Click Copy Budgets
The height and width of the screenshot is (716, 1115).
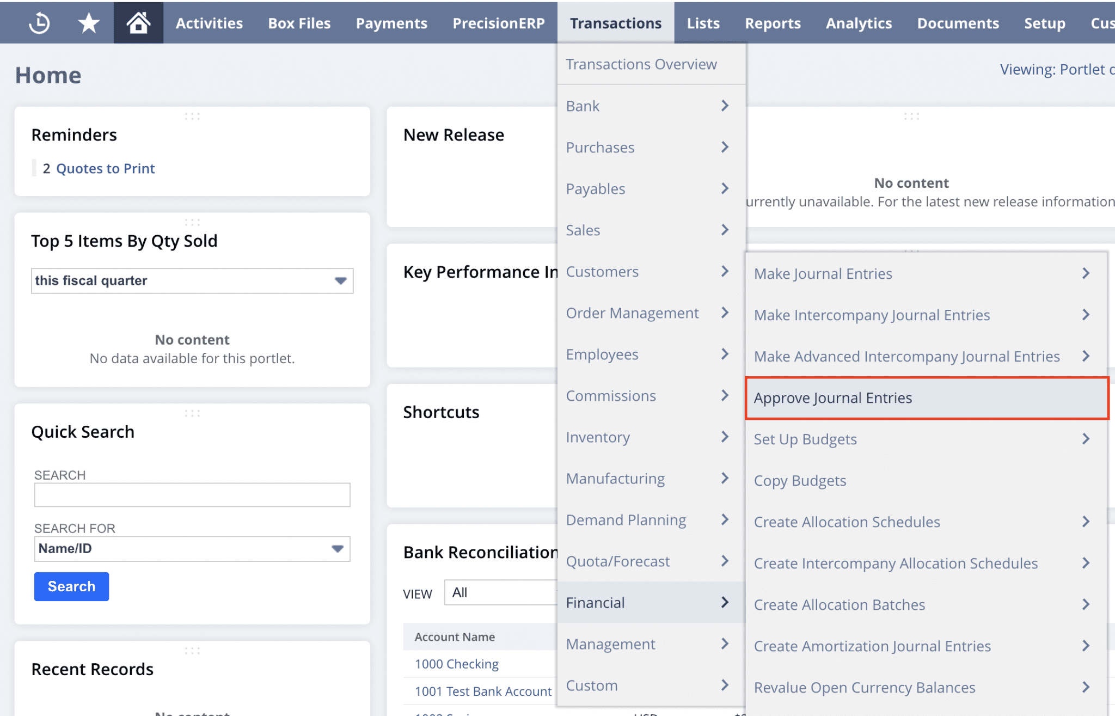[799, 480]
